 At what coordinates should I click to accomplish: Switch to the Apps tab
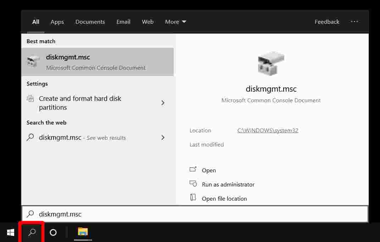coord(57,22)
